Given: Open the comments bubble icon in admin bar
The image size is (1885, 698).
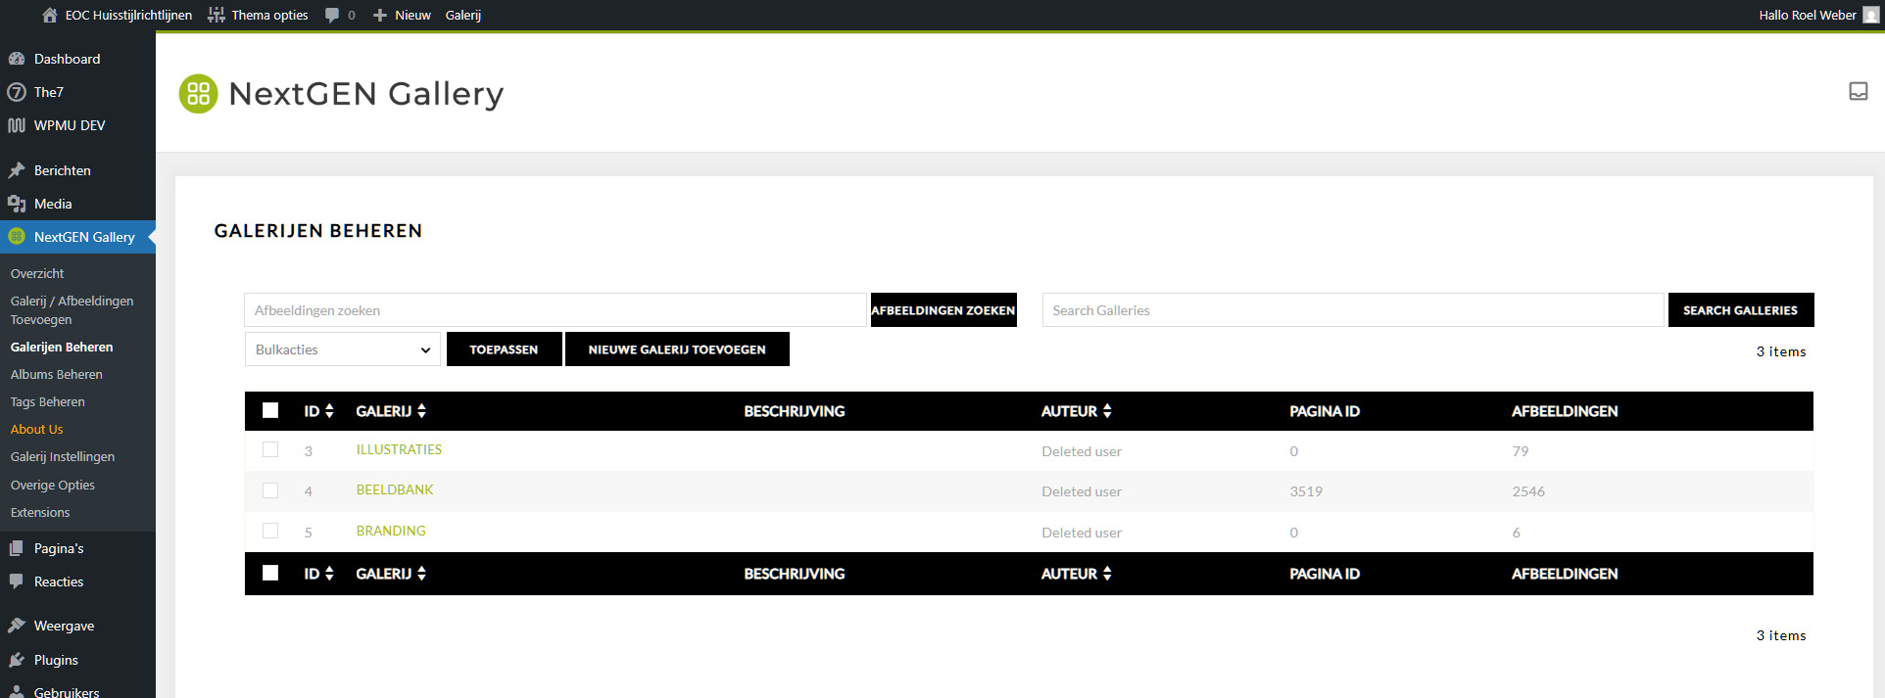Looking at the screenshot, I should click(332, 15).
